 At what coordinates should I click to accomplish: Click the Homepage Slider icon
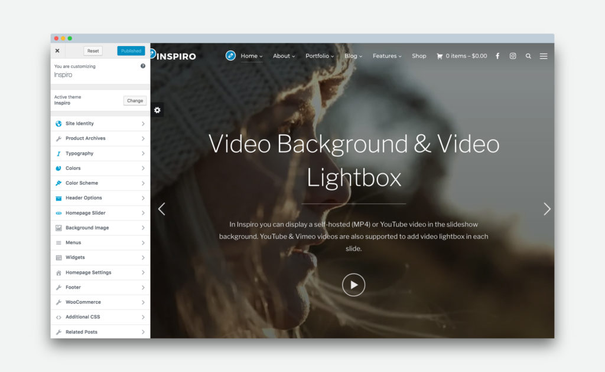click(58, 213)
